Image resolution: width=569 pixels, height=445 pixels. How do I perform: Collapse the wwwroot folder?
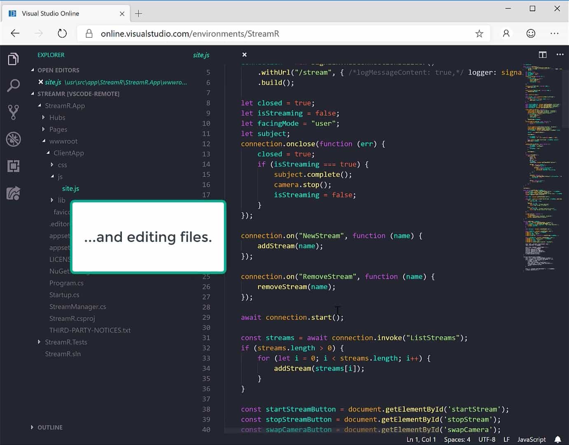point(63,141)
